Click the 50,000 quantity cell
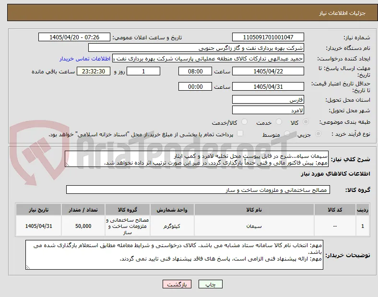The image size is (378, 297). coord(83,226)
